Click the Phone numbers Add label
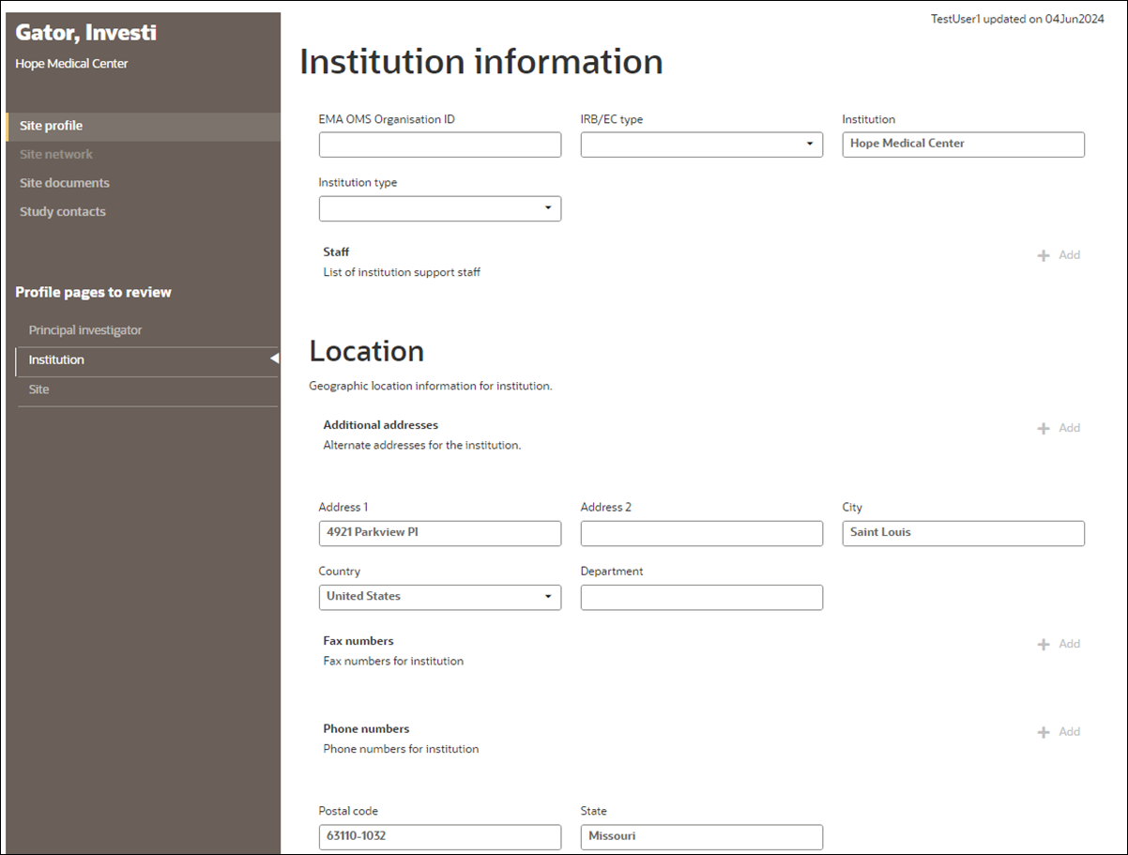Image resolution: width=1128 pixels, height=855 pixels. click(1070, 732)
